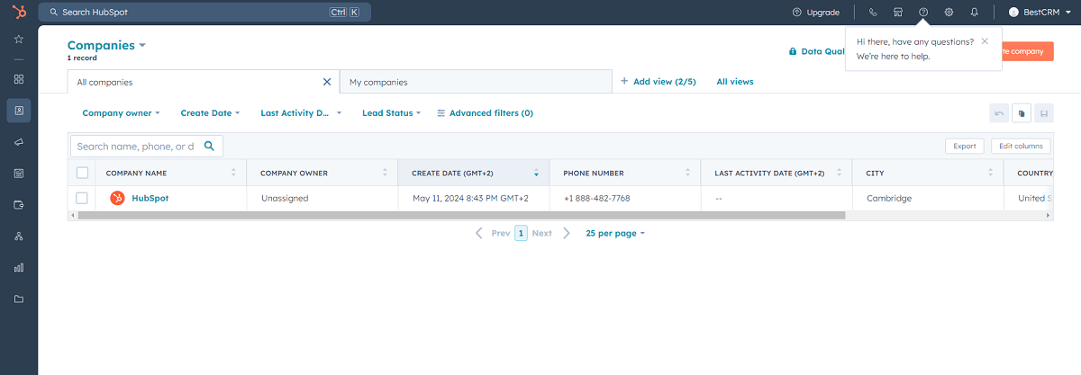
Task: Open the Last Activity Date filter dropdown
Action: coord(301,113)
